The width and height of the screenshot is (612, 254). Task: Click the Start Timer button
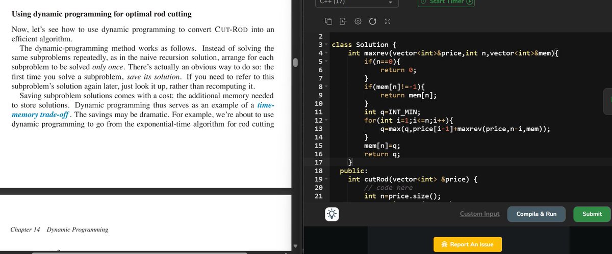pyautogui.click(x=446, y=3)
